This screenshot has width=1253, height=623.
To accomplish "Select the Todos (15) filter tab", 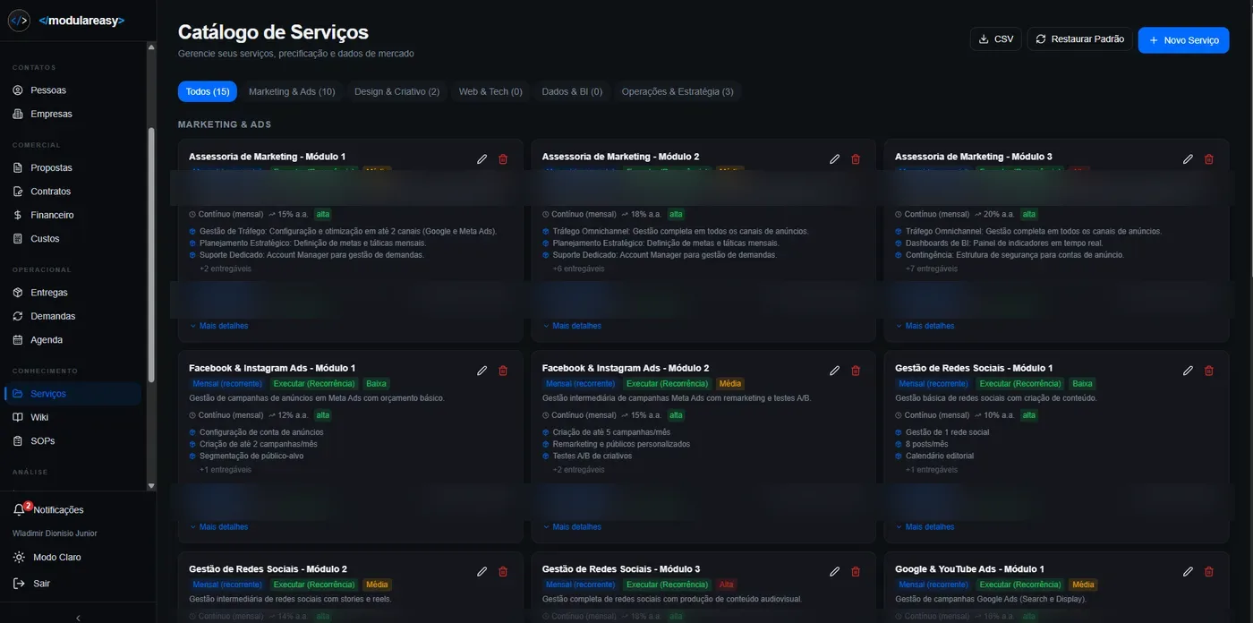I will click(x=208, y=91).
